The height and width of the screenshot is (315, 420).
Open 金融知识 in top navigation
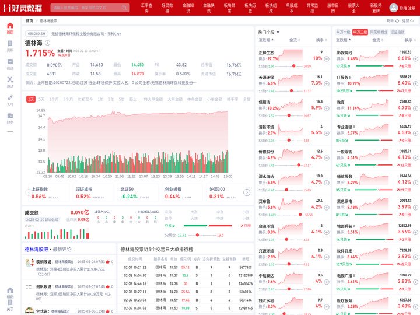point(188,8)
